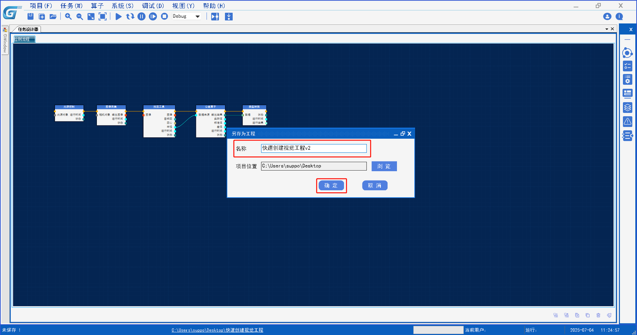Click the save project icon in toolbar
The height and width of the screenshot is (335, 637).
(x=31, y=16)
